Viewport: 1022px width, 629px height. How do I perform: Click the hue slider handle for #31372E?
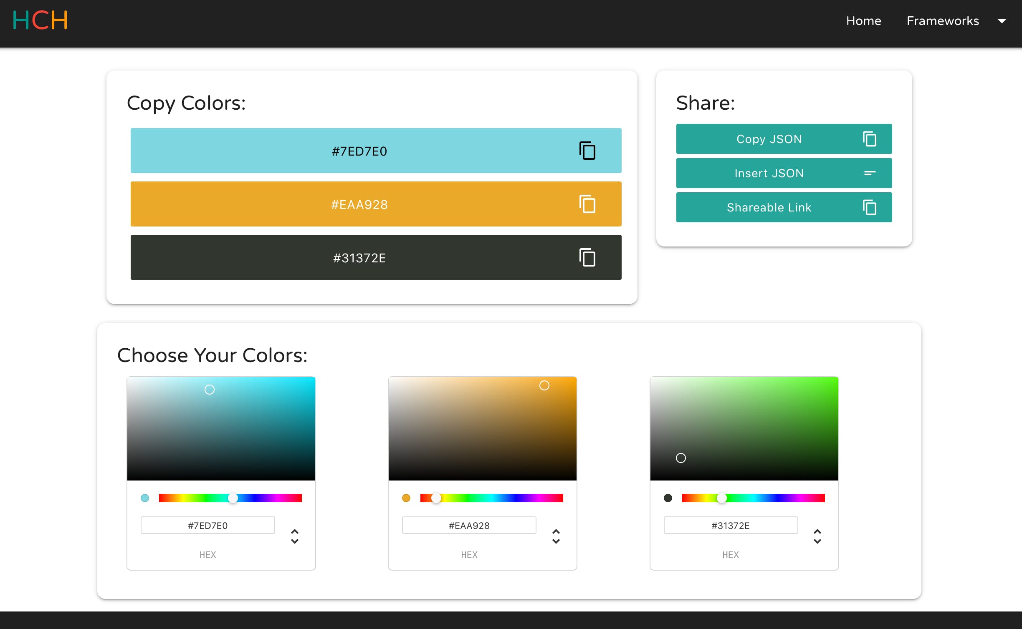722,498
